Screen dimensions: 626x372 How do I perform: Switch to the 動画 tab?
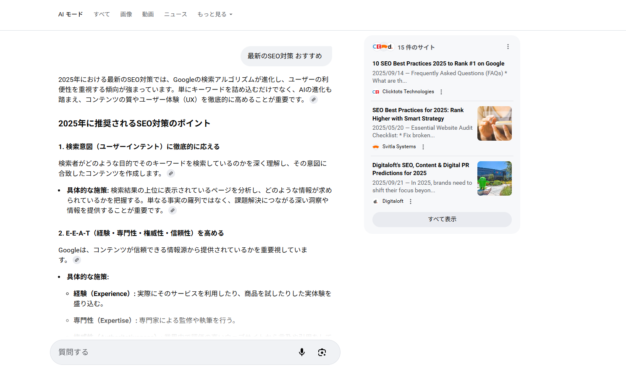pos(148,14)
